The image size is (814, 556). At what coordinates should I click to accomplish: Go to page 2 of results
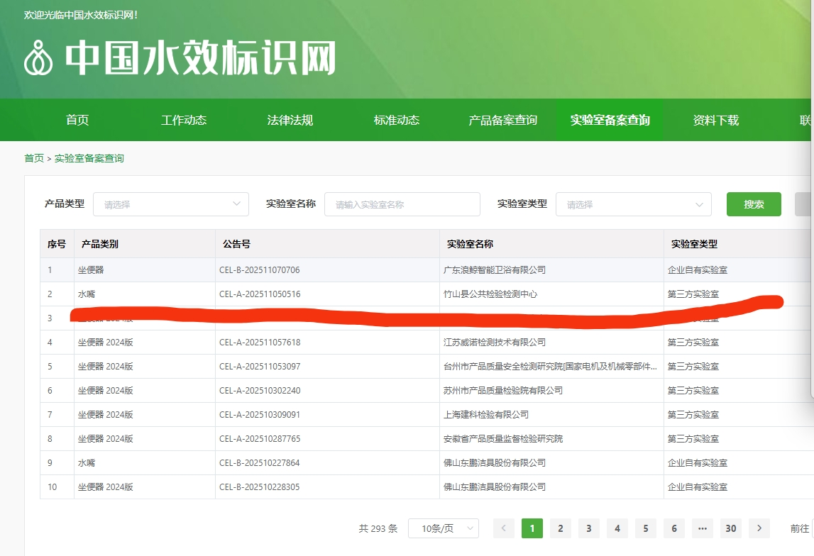(x=560, y=528)
